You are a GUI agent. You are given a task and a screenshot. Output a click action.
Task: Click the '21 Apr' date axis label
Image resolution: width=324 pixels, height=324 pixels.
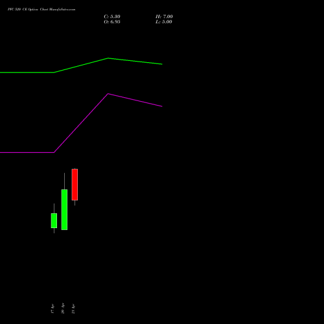pos(73,308)
